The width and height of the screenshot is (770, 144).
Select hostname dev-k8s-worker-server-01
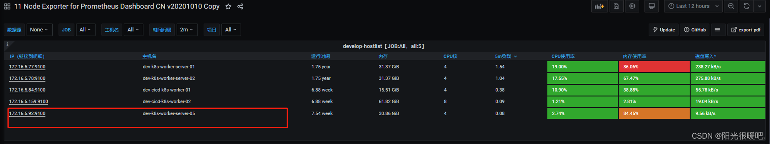point(169,67)
